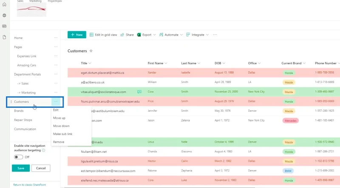The width and height of the screenshot is (340, 188).
Task: Favorite the Customers list with star icon
Action: (91, 51)
